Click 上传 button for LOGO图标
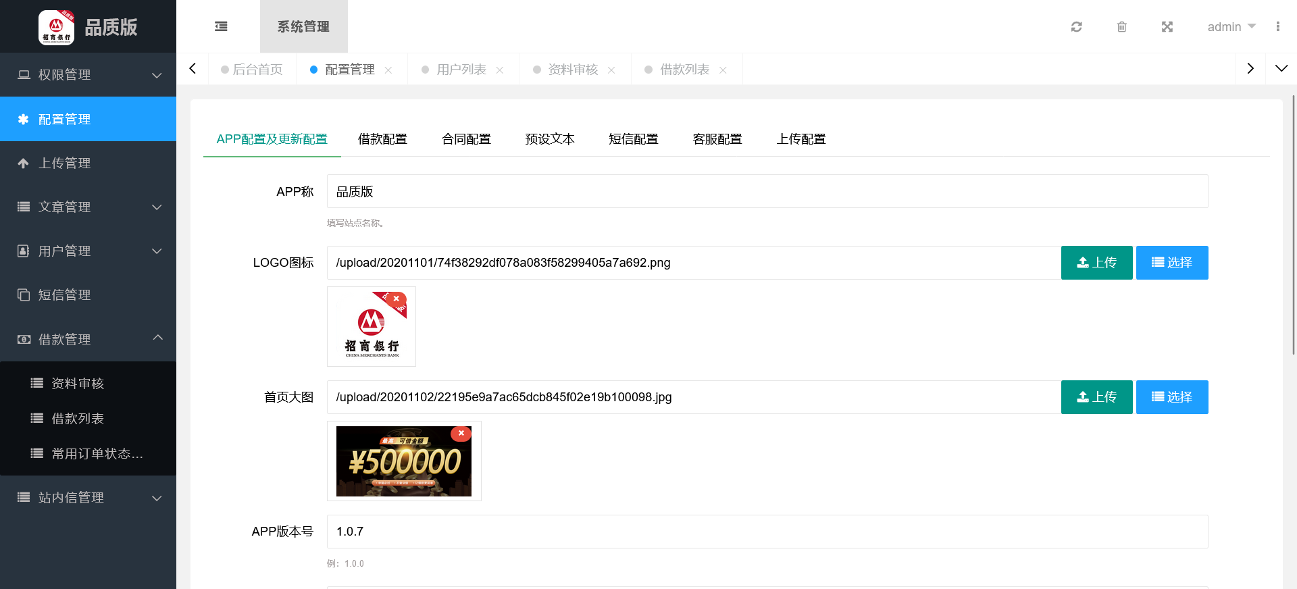Image resolution: width=1297 pixels, height=589 pixels. (x=1096, y=263)
